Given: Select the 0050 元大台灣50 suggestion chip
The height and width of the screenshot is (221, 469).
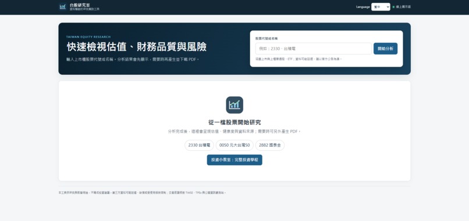Looking at the screenshot, I should coord(234,145).
